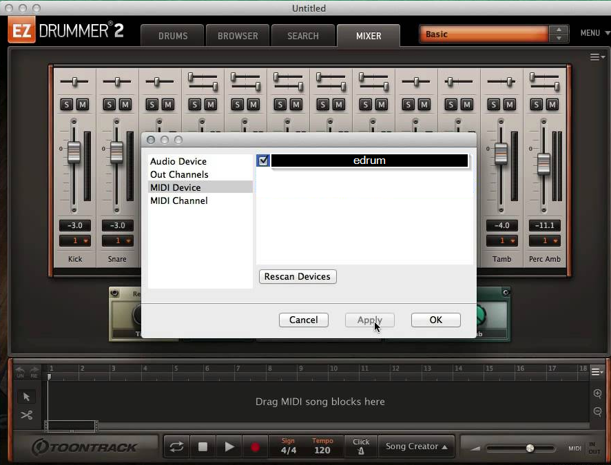Uncheck the edrum MIDI device checkbox
This screenshot has width=611, height=465.
pyautogui.click(x=263, y=161)
